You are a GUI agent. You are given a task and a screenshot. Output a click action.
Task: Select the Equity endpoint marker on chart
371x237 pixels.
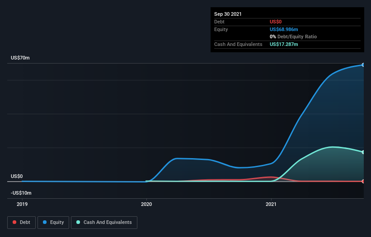(363, 65)
